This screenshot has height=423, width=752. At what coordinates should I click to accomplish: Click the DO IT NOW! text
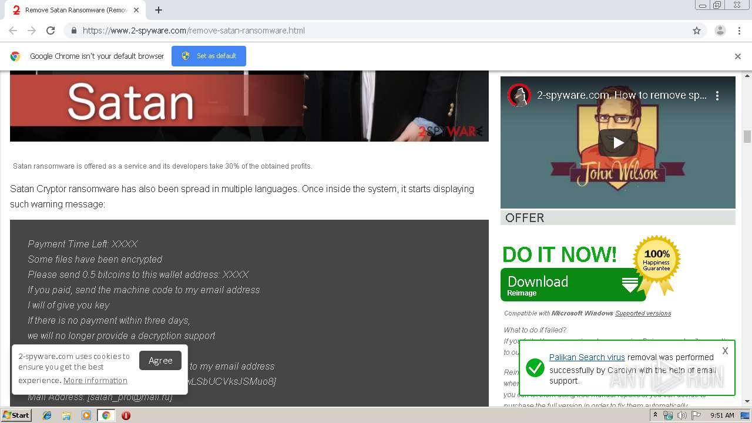pyautogui.click(x=559, y=254)
